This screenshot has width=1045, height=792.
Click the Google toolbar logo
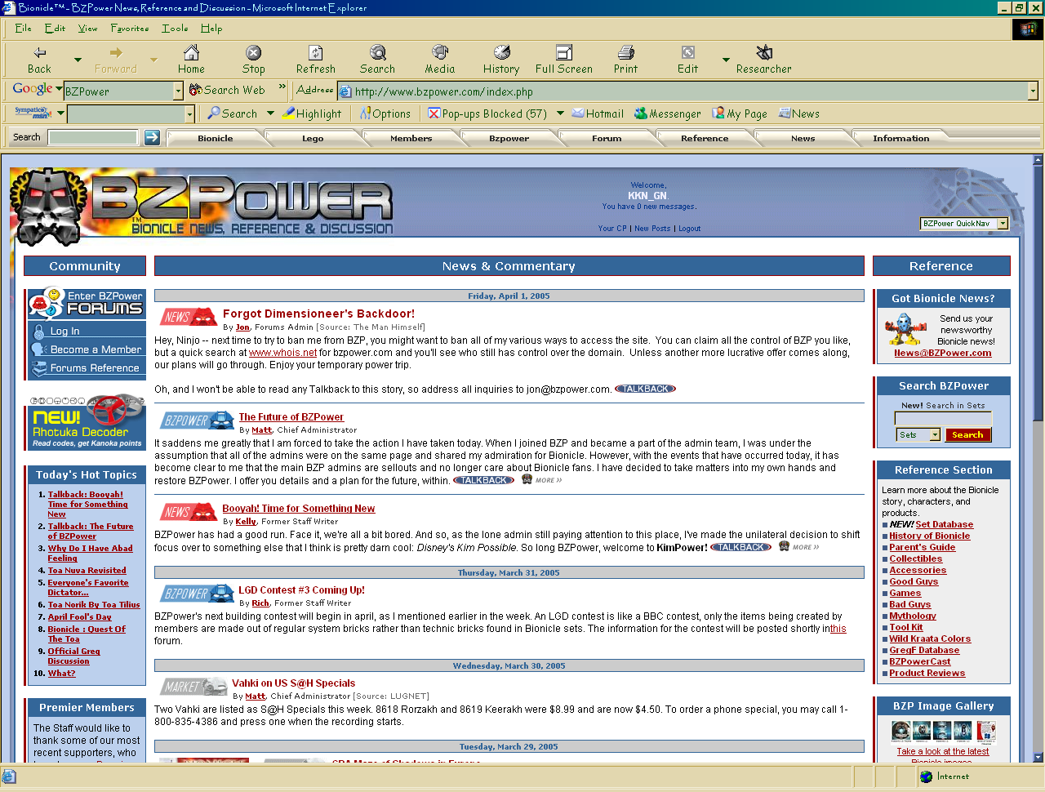pyautogui.click(x=33, y=89)
